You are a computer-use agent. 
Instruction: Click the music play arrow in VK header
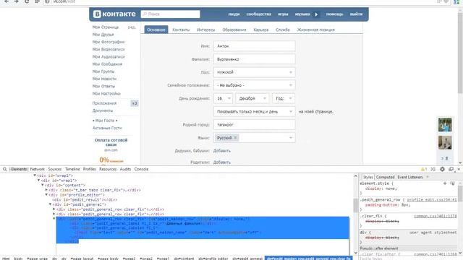tap(316, 14)
